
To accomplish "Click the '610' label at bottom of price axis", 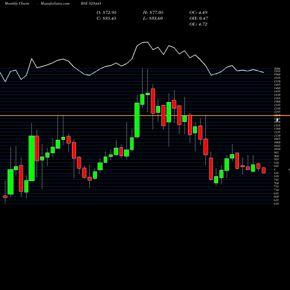I will pyautogui.click(x=277, y=204).
